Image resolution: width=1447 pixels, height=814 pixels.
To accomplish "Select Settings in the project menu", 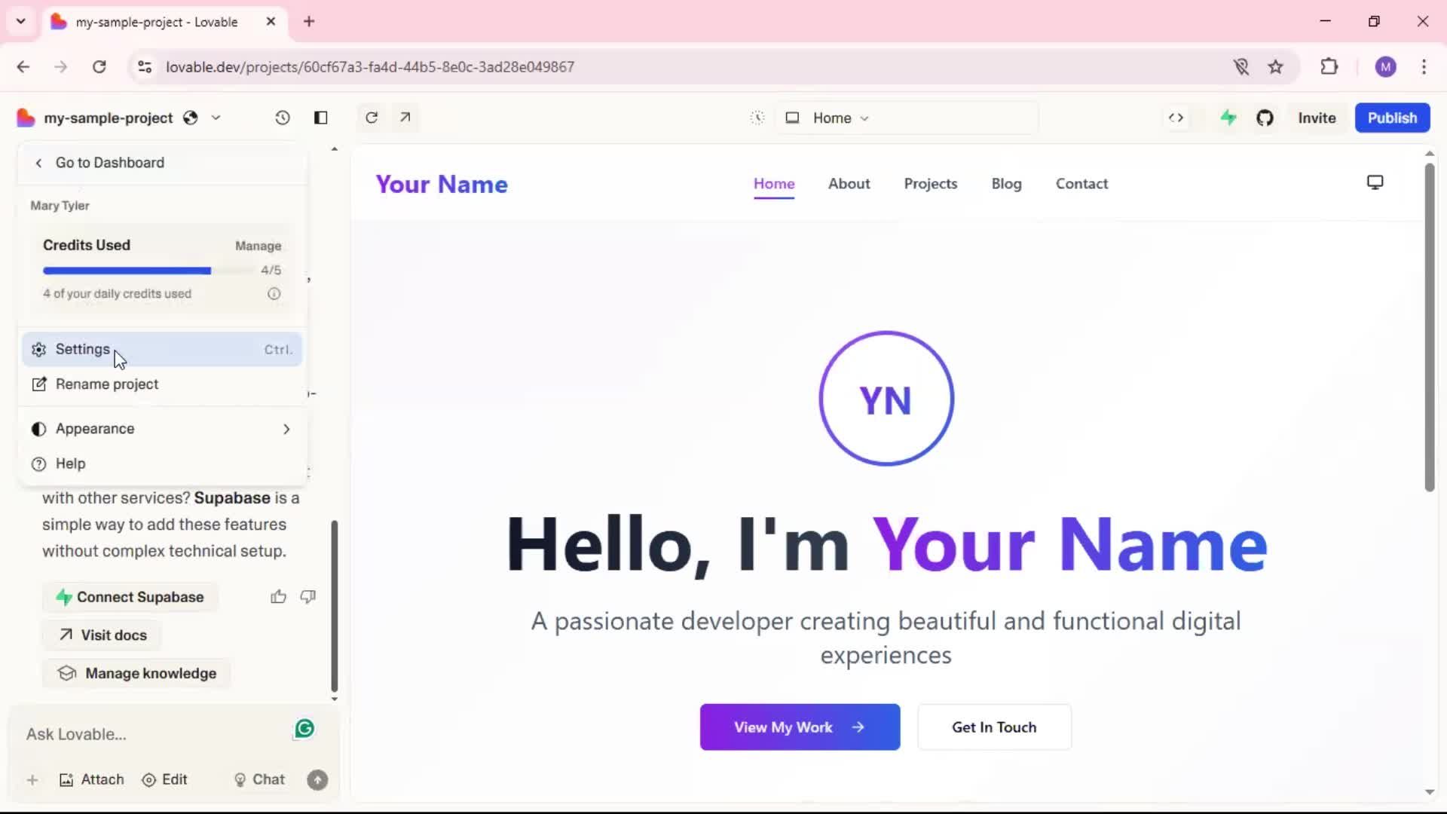I will pos(162,350).
